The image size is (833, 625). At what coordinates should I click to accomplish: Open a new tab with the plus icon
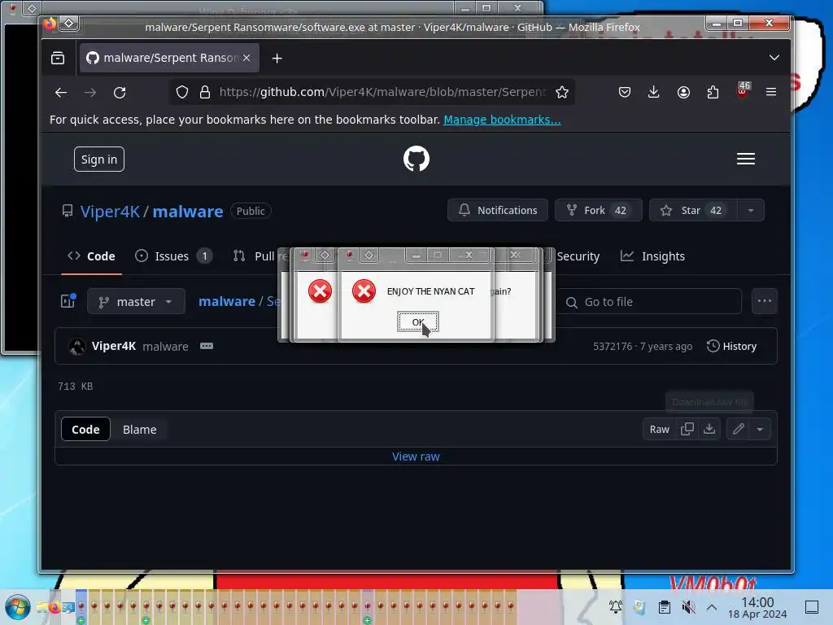coord(277,59)
